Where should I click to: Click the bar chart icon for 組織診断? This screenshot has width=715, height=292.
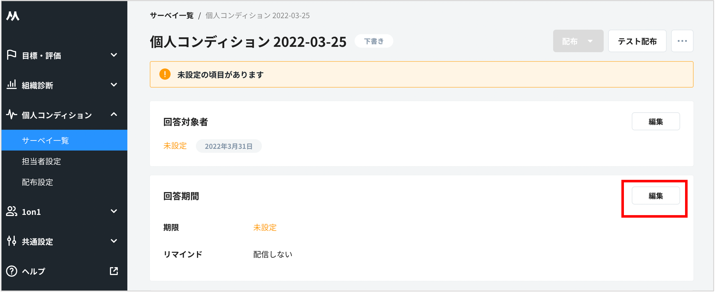(12, 85)
